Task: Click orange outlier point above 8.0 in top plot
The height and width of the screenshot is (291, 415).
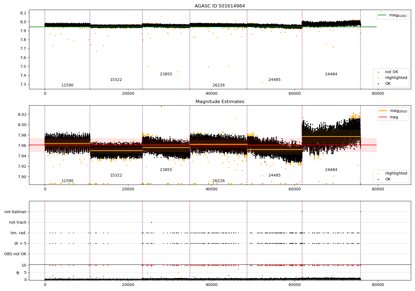Action: point(162,16)
